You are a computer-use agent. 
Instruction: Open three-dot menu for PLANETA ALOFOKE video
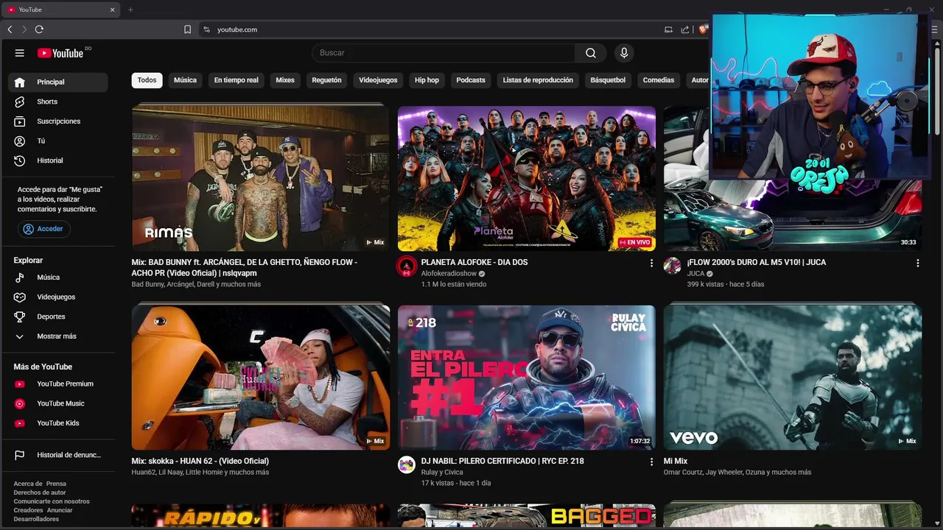[651, 263]
